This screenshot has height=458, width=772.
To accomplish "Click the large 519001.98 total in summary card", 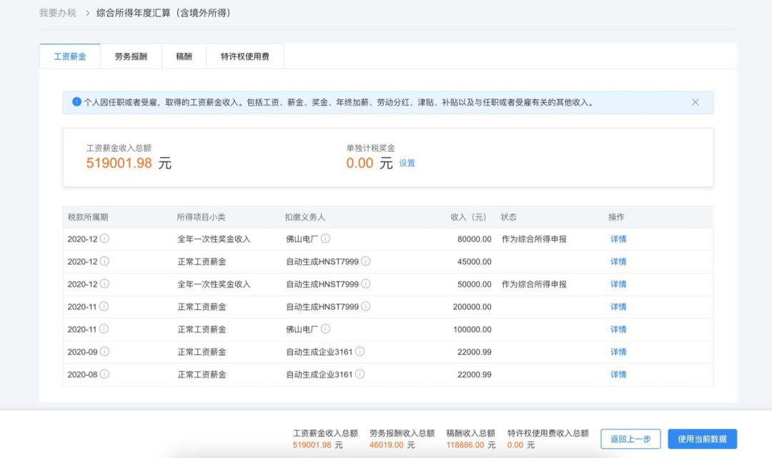I will (x=119, y=164).
